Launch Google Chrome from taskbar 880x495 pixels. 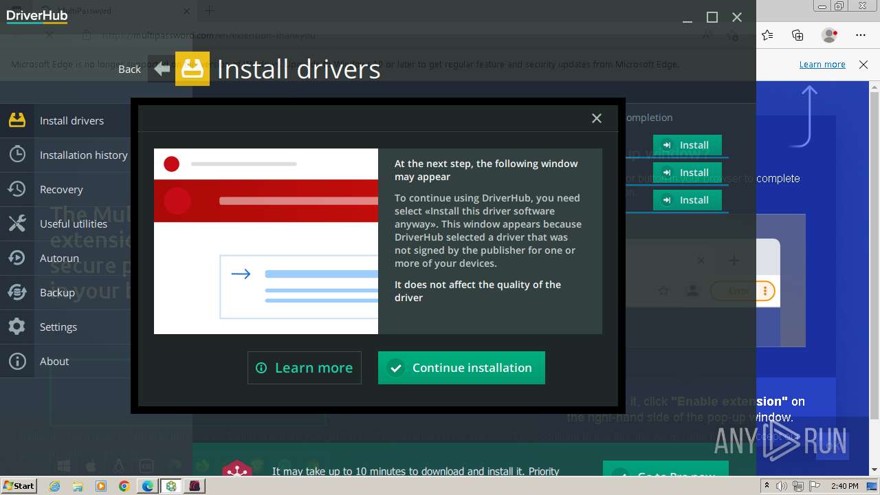tap(124, 486)
